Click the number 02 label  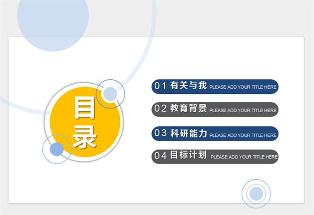click(161, 109)
